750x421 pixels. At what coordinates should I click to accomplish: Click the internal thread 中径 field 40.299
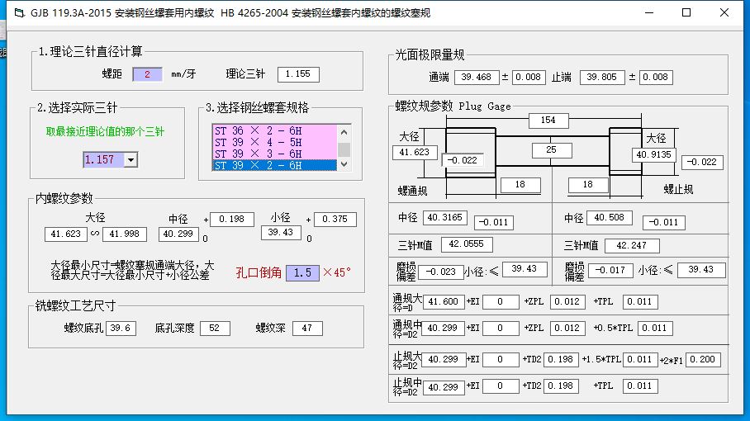pos(178,234)
